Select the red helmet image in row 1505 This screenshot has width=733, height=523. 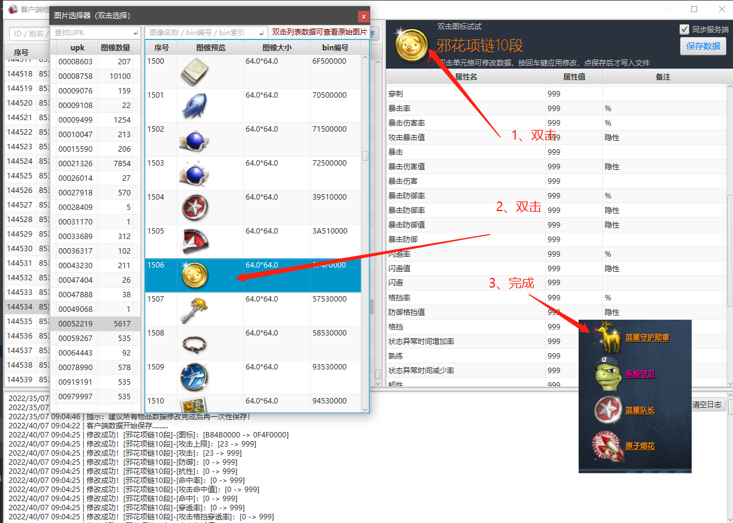coord(194,241)
